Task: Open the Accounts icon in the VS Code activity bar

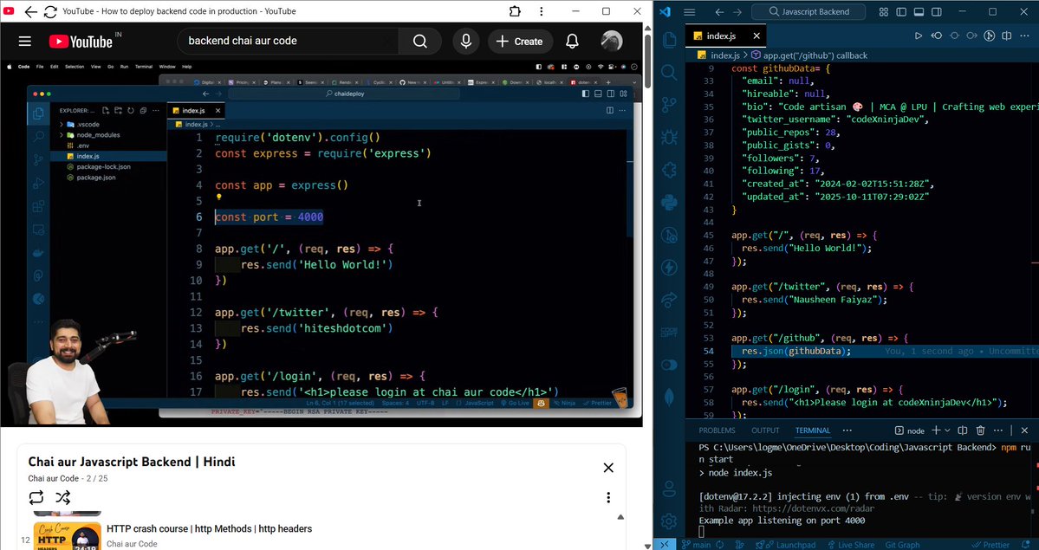Action: pos(669,489)
